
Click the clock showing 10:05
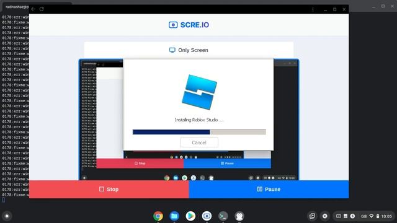pos(386,216)
